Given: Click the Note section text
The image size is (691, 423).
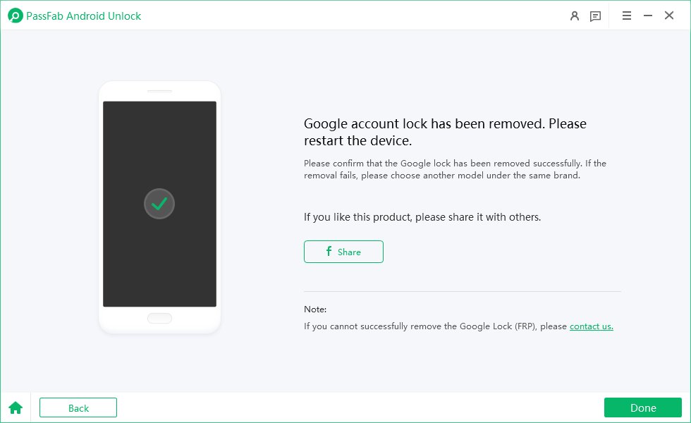Looking at the screenshot, I should 315,309.
